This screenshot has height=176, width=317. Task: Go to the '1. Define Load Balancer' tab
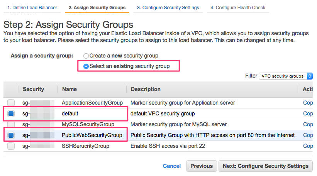[32, 8]
